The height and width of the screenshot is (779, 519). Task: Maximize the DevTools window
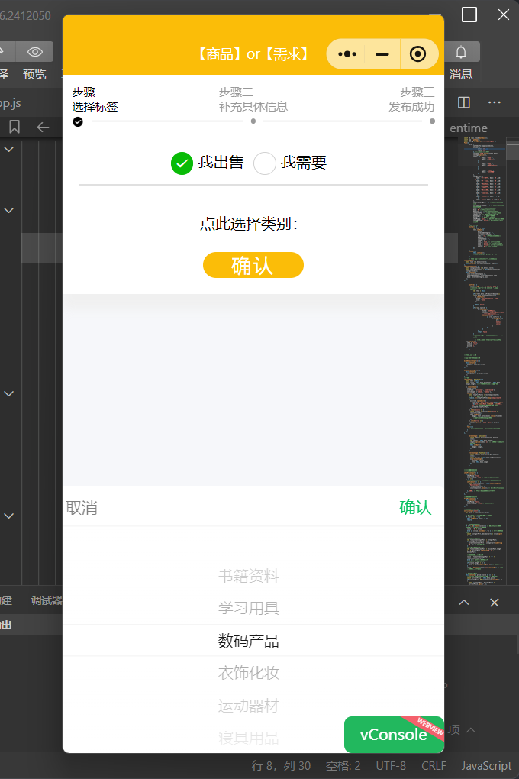click(469, 15)
